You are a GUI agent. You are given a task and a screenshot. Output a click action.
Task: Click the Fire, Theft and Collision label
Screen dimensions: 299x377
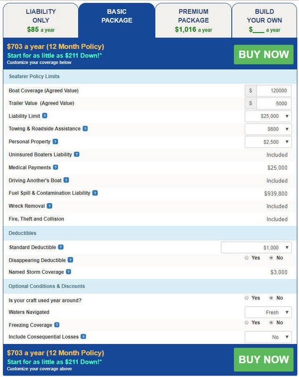[x=36, y=219]
